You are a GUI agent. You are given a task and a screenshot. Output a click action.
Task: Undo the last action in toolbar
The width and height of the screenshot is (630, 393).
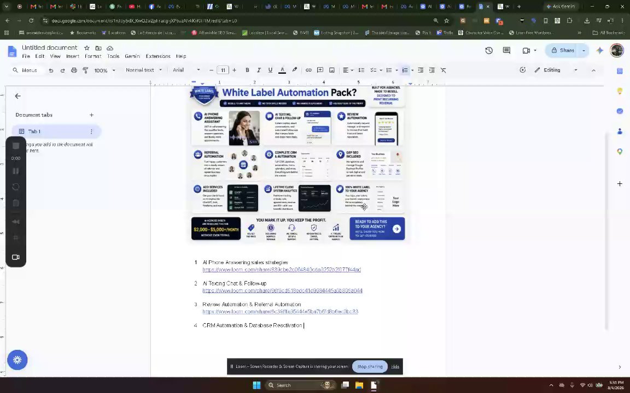click(51, 70)
